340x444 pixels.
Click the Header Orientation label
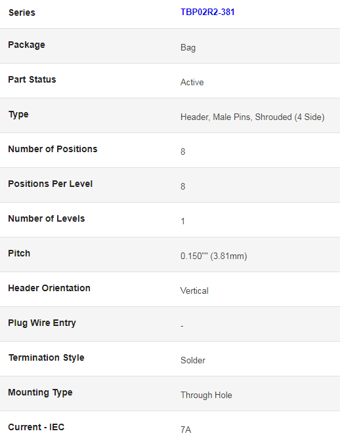(x=49, y=288)
